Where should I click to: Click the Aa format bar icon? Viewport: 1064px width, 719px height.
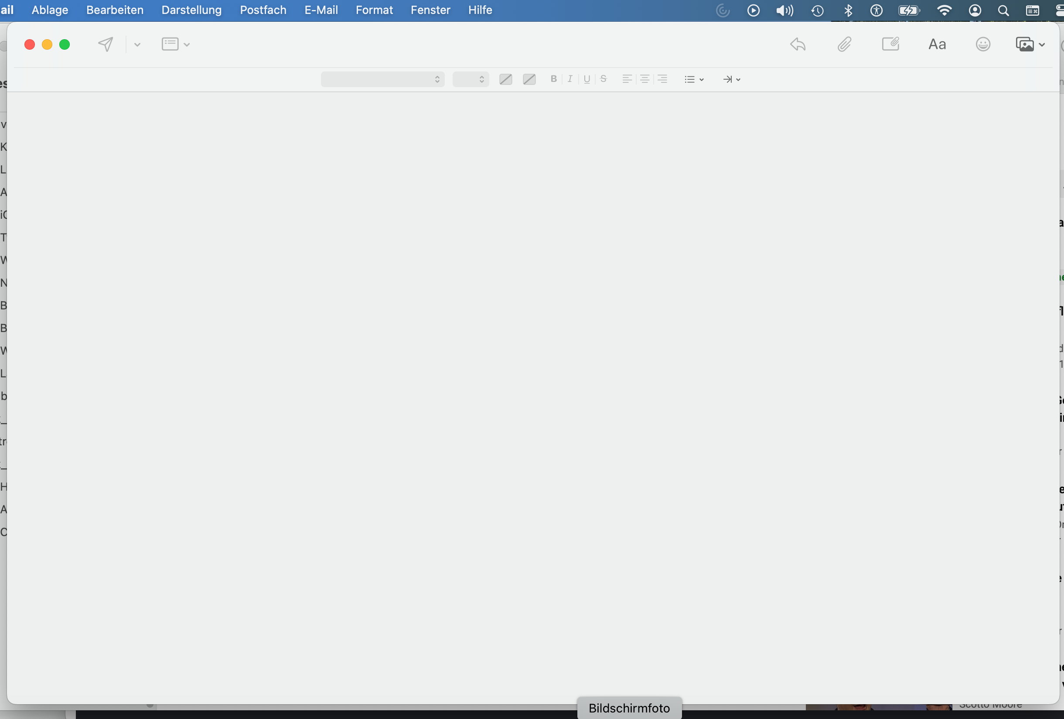tap(937, 44)
